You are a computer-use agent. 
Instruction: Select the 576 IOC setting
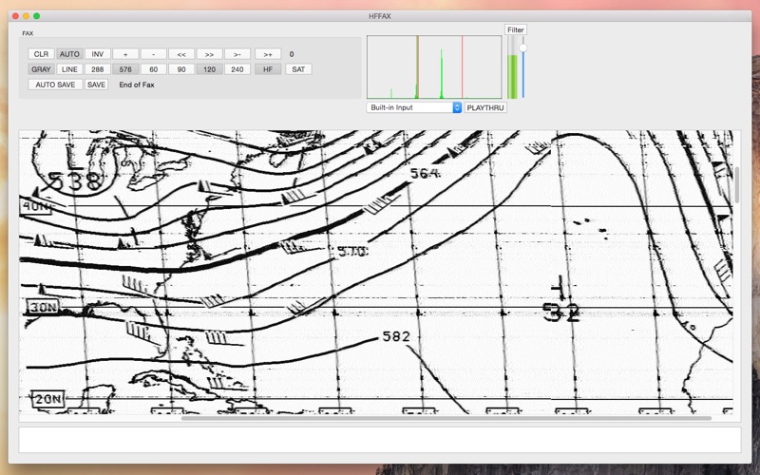tap(125, 69)
